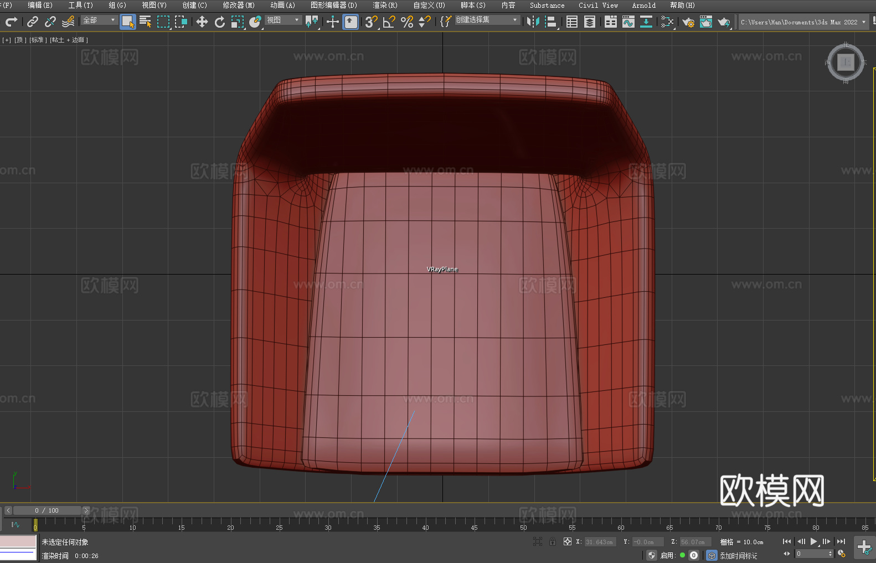Click the pink MAXScript listener swatch
The width and height of the screenshot is (876, 563).
(x=18, y=541)
